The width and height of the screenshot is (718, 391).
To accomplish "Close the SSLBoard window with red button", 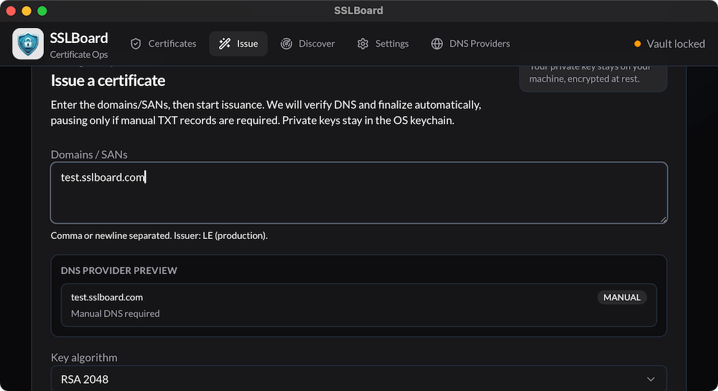I will 11,11.
